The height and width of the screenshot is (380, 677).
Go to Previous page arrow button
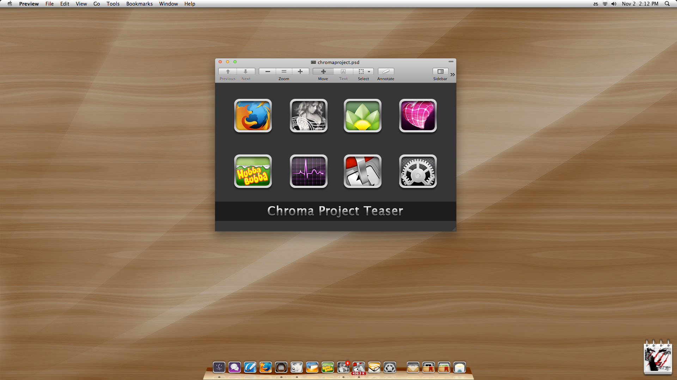coord(227,71)
